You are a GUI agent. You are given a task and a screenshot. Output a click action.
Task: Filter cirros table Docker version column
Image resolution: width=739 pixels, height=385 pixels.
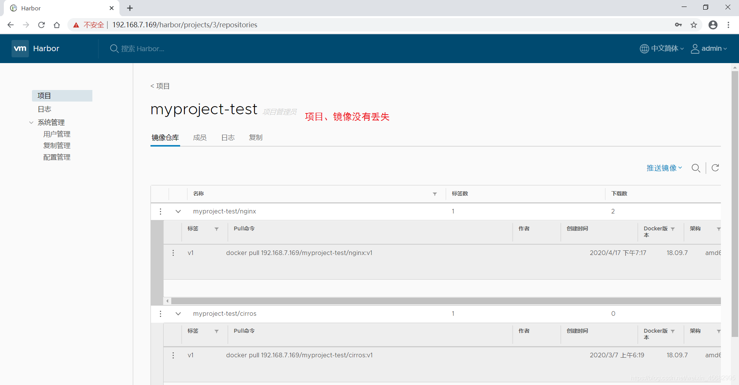[673, 331]
